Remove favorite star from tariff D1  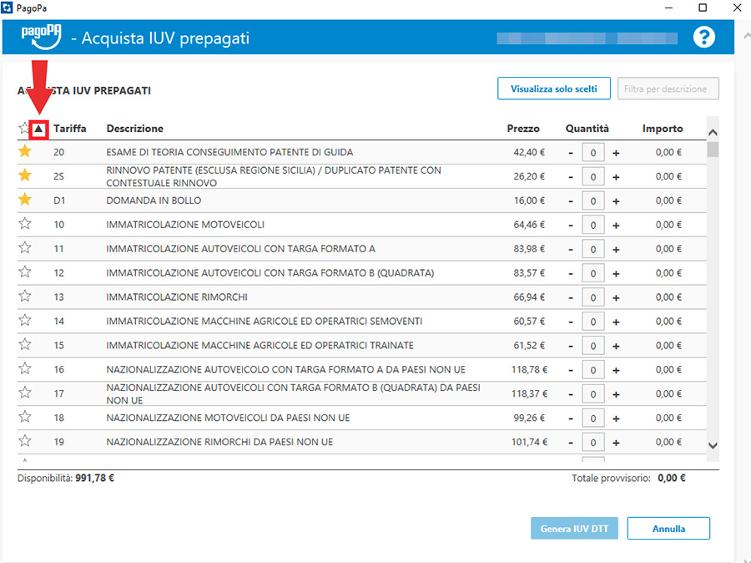[x=25, y=200]
